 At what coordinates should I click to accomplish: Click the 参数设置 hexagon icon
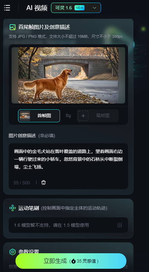coord(13,252)
